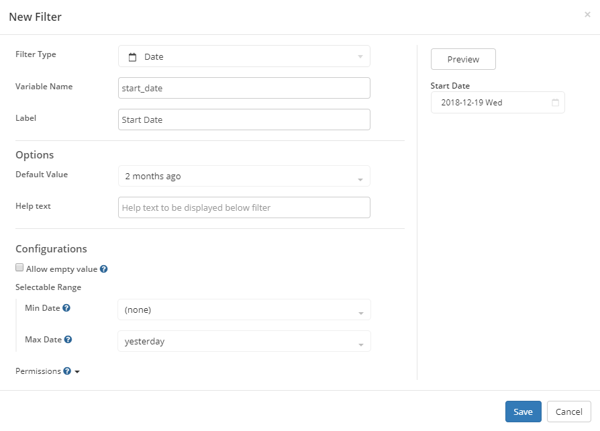Enable the Allow empty value checkbox
Image resolution: width=600 pixels, height=431 pixels.
(x=19, y=268)
